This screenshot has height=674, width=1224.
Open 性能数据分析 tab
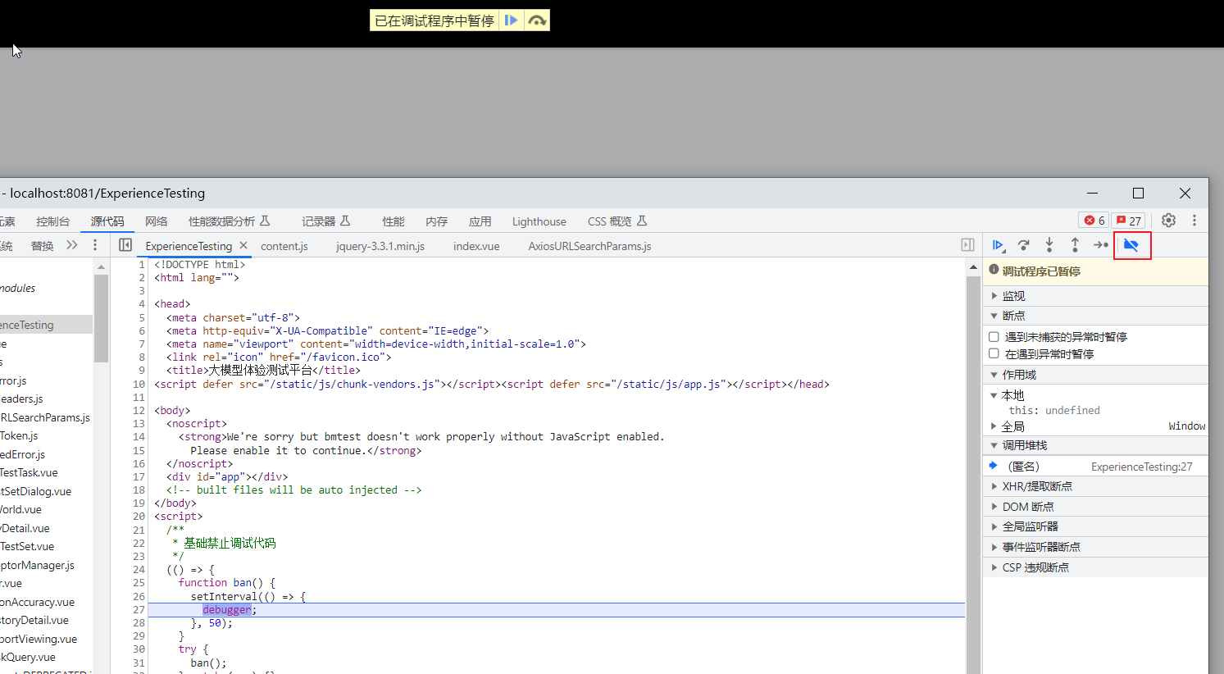pyautogui.click(x=229, y=221)
